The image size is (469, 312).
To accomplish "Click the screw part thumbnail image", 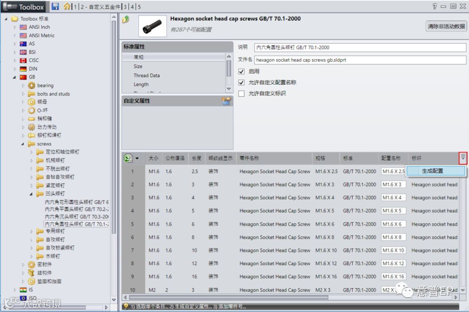I will 152,26.
